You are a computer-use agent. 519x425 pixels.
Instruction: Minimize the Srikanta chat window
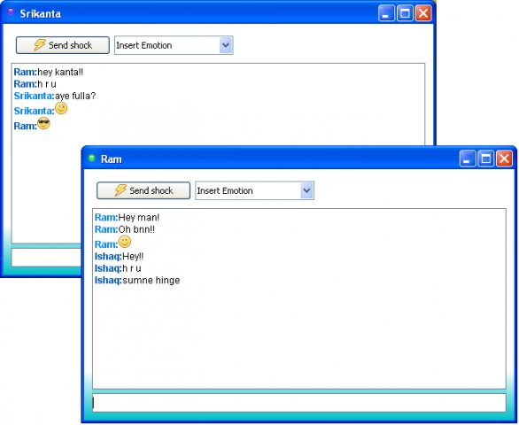[x=386, y=13]
